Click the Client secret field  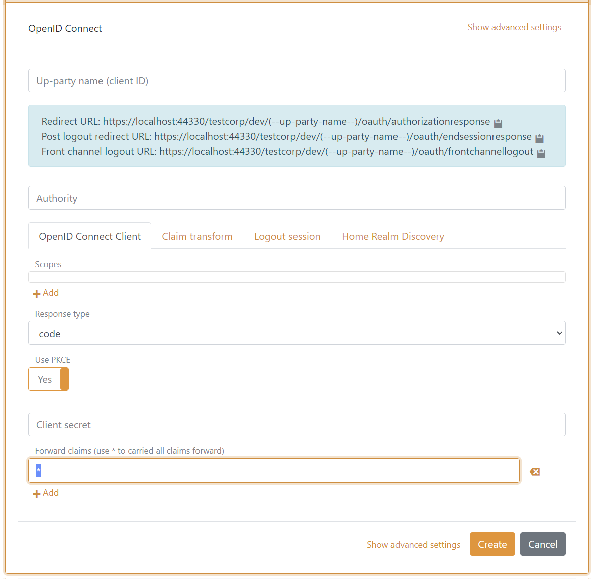297,424
